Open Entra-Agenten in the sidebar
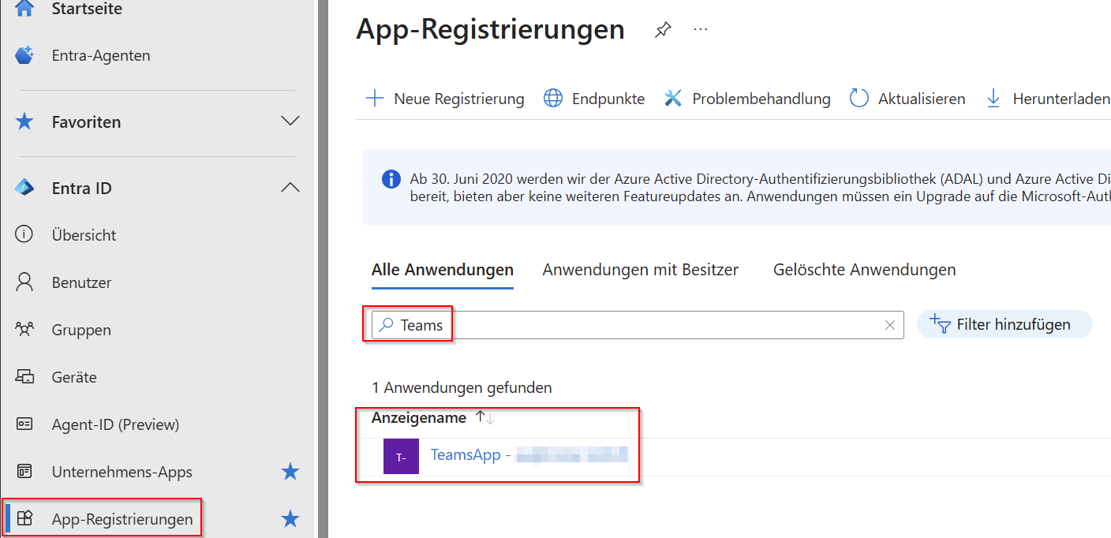This screenshot has width=1111, height=538. [101, 55]
